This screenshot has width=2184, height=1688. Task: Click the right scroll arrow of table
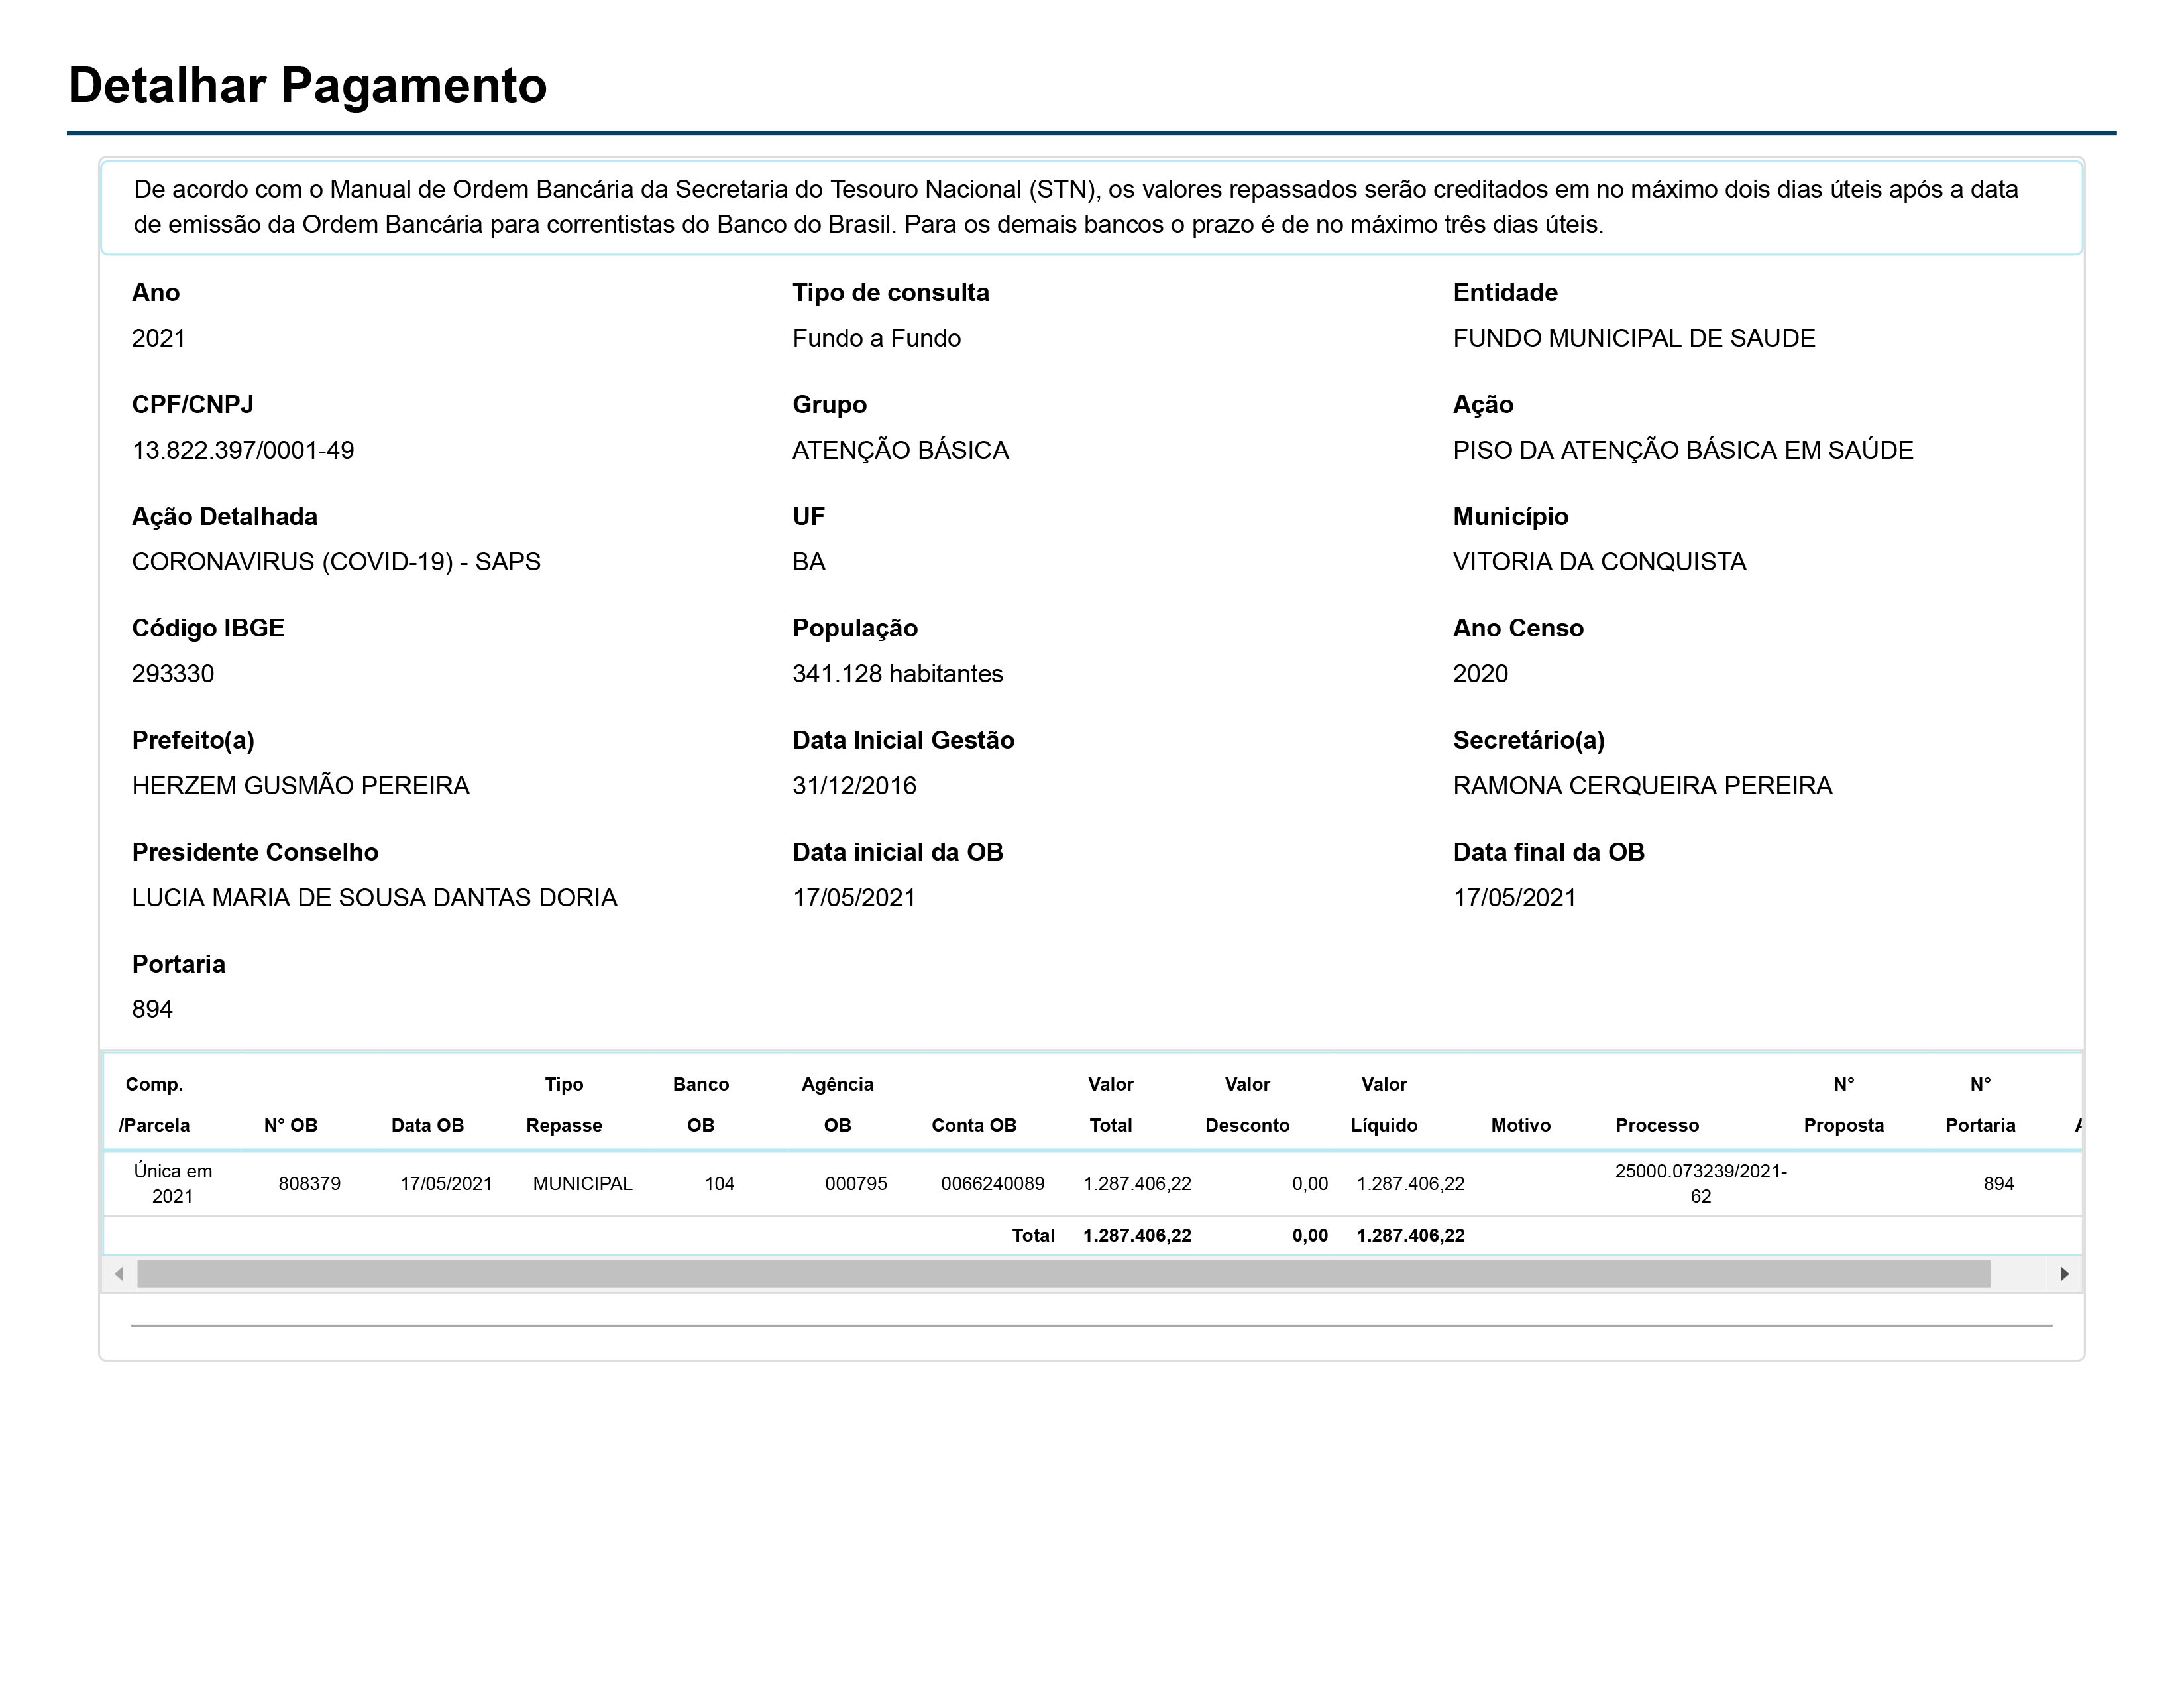(x=2064, y=1274)
